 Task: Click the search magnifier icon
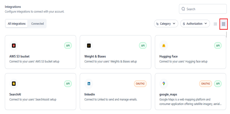click(x=183, y=9)
